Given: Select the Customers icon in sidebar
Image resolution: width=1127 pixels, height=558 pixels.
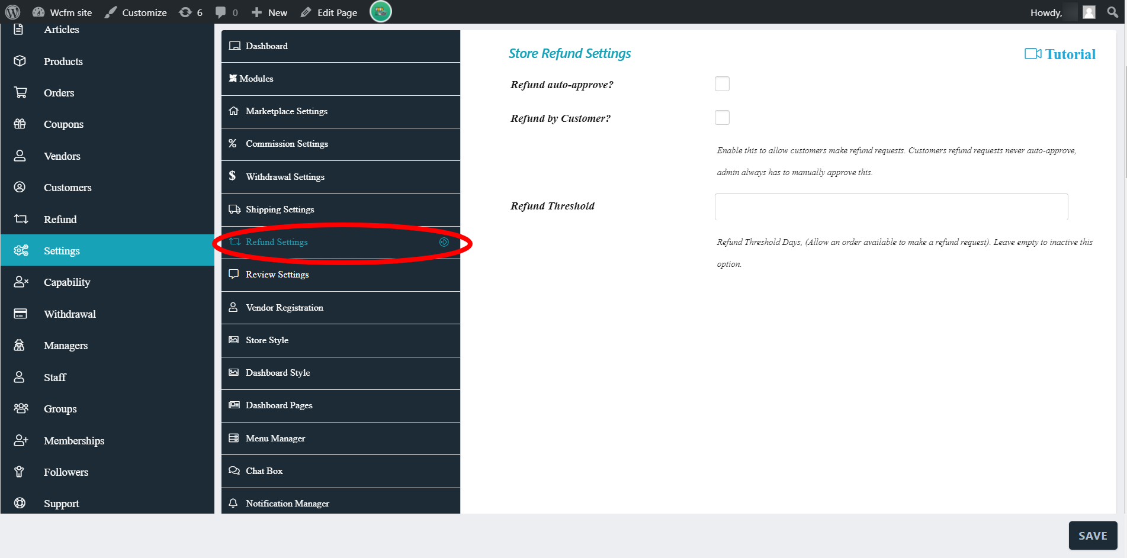Looking at the screenshot, I should pos(20,187).
